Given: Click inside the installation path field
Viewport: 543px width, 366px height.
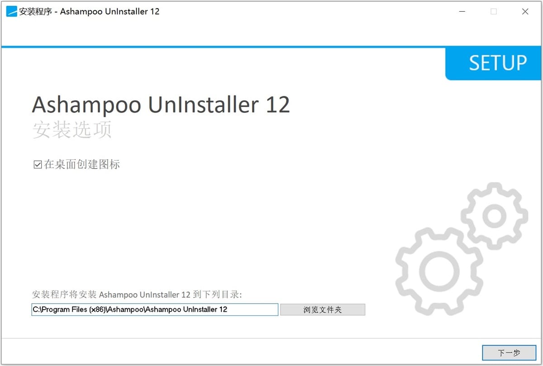Looking at the screenshot, I should [x=155, y=310].
